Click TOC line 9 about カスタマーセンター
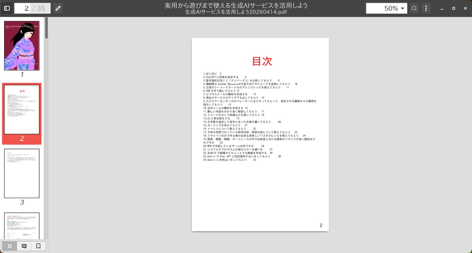Screen dimensions: 472x253 260,103
